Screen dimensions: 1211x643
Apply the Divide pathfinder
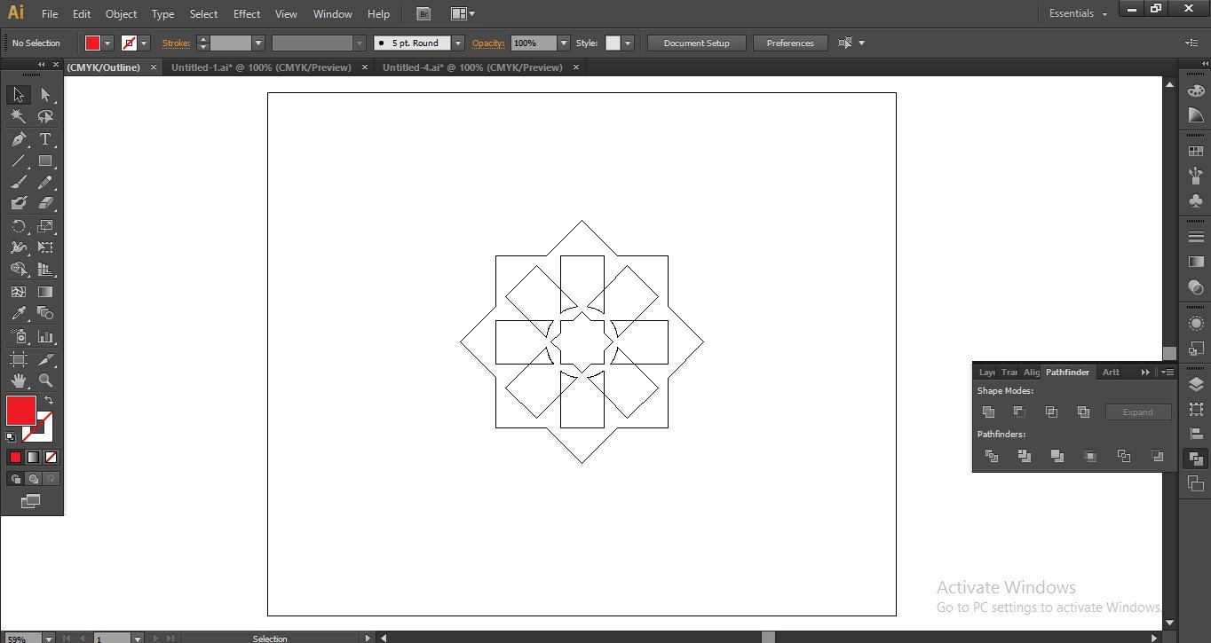tap(992, 456)
